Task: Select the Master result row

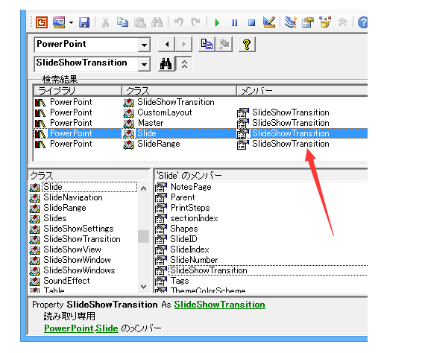Action: coord(201,123)
